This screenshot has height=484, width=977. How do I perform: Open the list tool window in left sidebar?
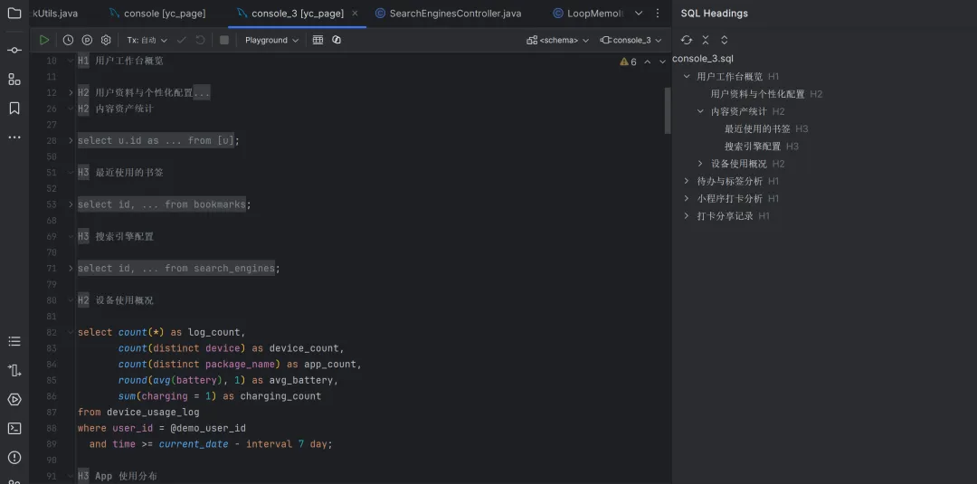click(14, 341)
